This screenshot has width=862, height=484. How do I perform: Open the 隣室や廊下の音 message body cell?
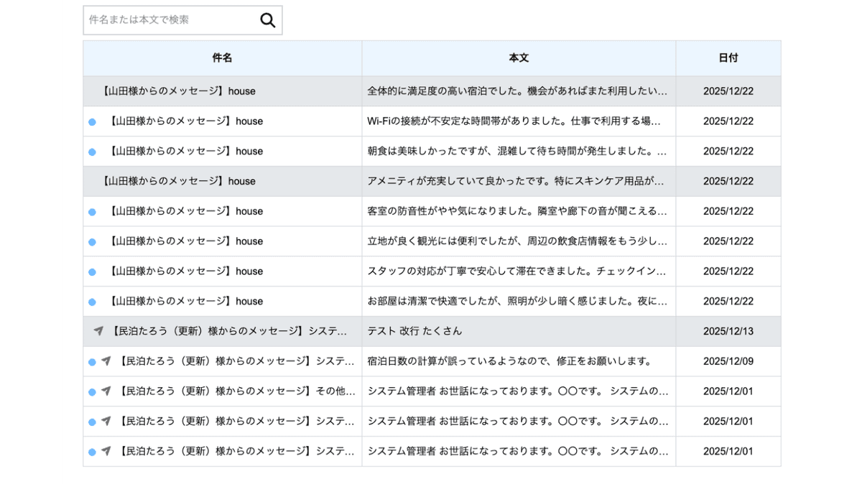[517, 211]
